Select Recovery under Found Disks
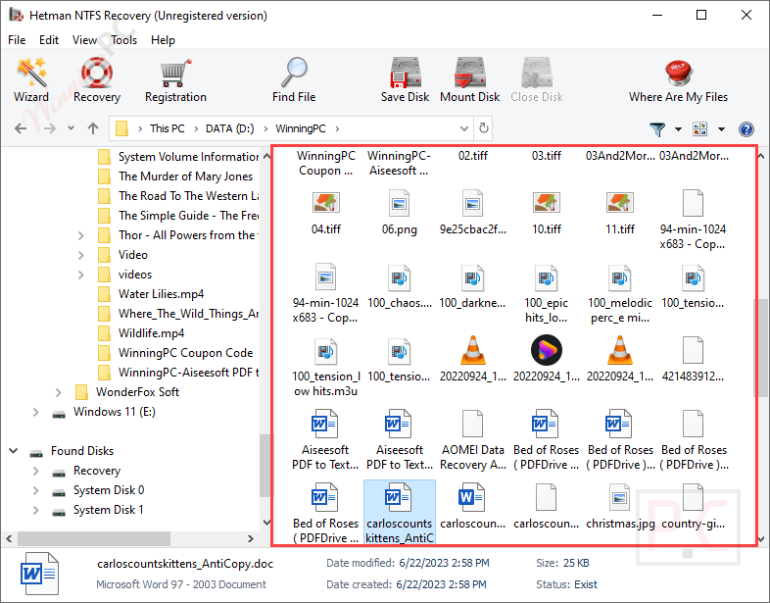The height and width of the screenshot is (603, 770). (97, 471)
